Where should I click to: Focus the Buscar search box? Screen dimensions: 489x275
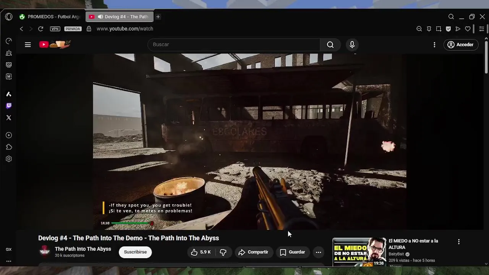(x=234, y=45)
